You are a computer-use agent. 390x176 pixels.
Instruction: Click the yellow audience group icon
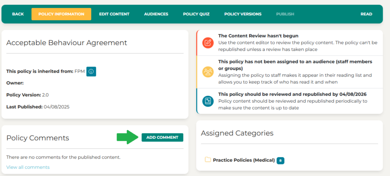click(x=208, y=72)
